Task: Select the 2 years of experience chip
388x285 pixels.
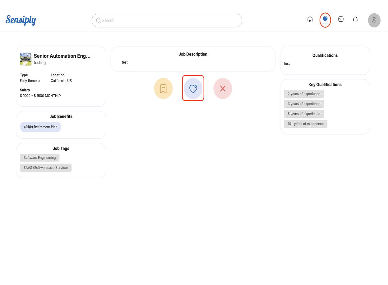Action: click(x=304, y=94)
